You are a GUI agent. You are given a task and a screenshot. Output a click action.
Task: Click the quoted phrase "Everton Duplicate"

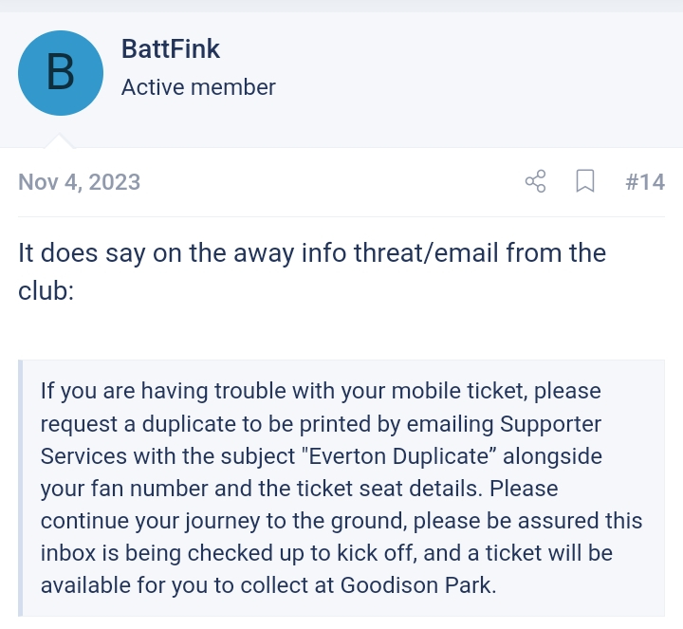[399, 456]
